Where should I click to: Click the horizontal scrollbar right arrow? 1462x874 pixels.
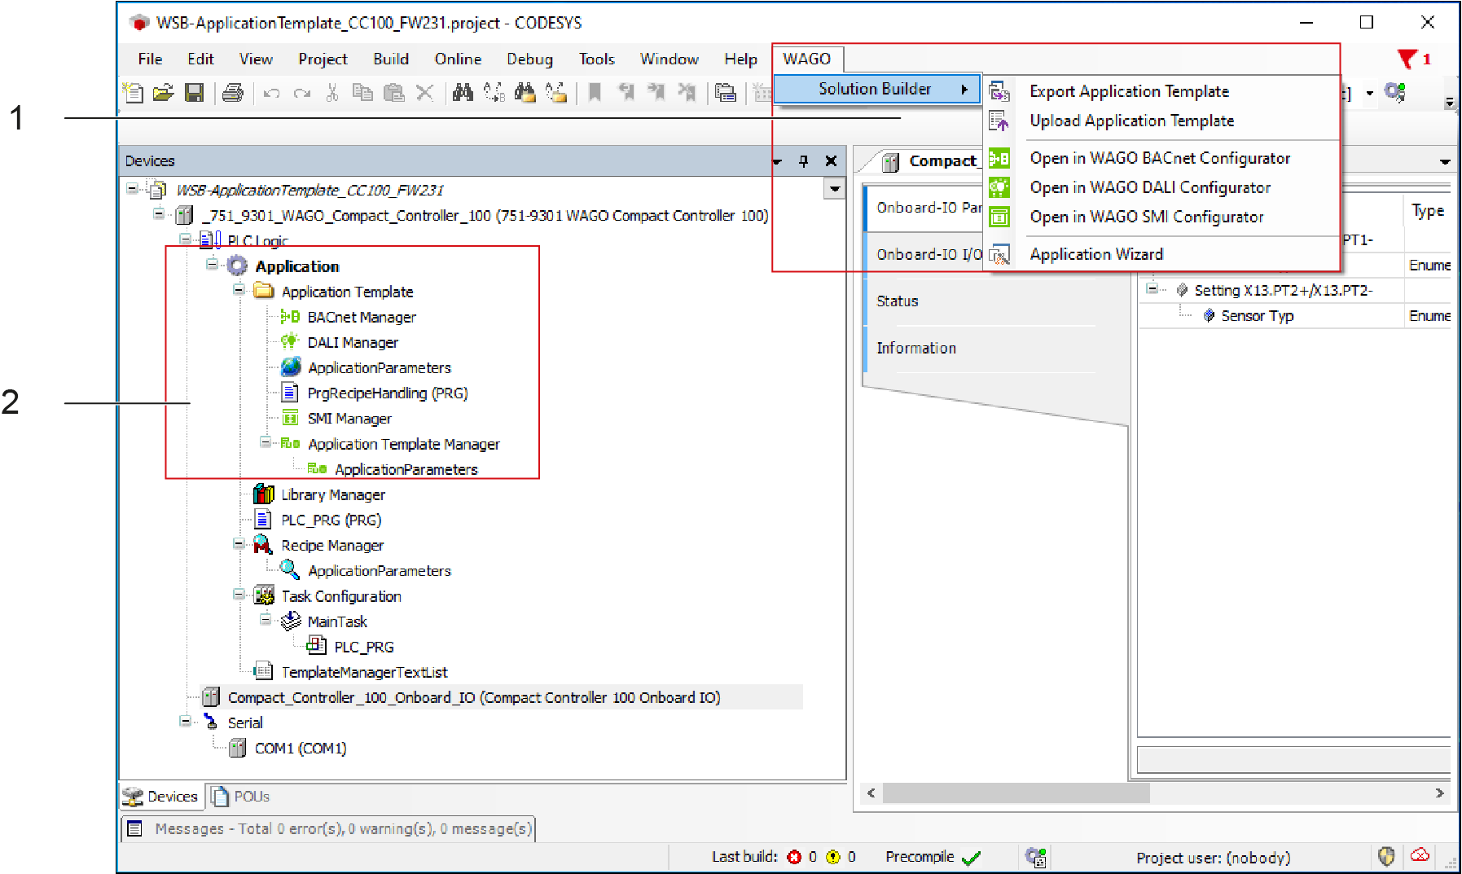(x=1440, y=793)
